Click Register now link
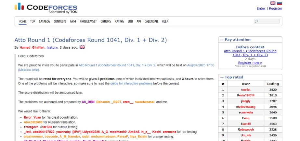 click(x=250, y=63)
